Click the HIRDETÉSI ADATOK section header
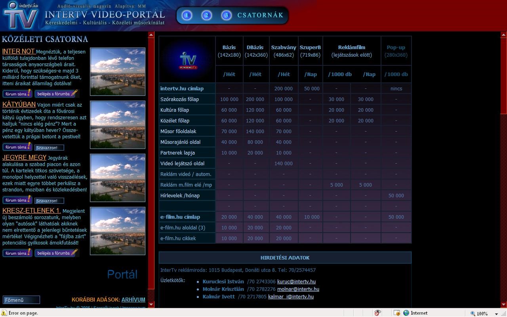This screenshot has width=507, height=317. [x=285, y=258]
